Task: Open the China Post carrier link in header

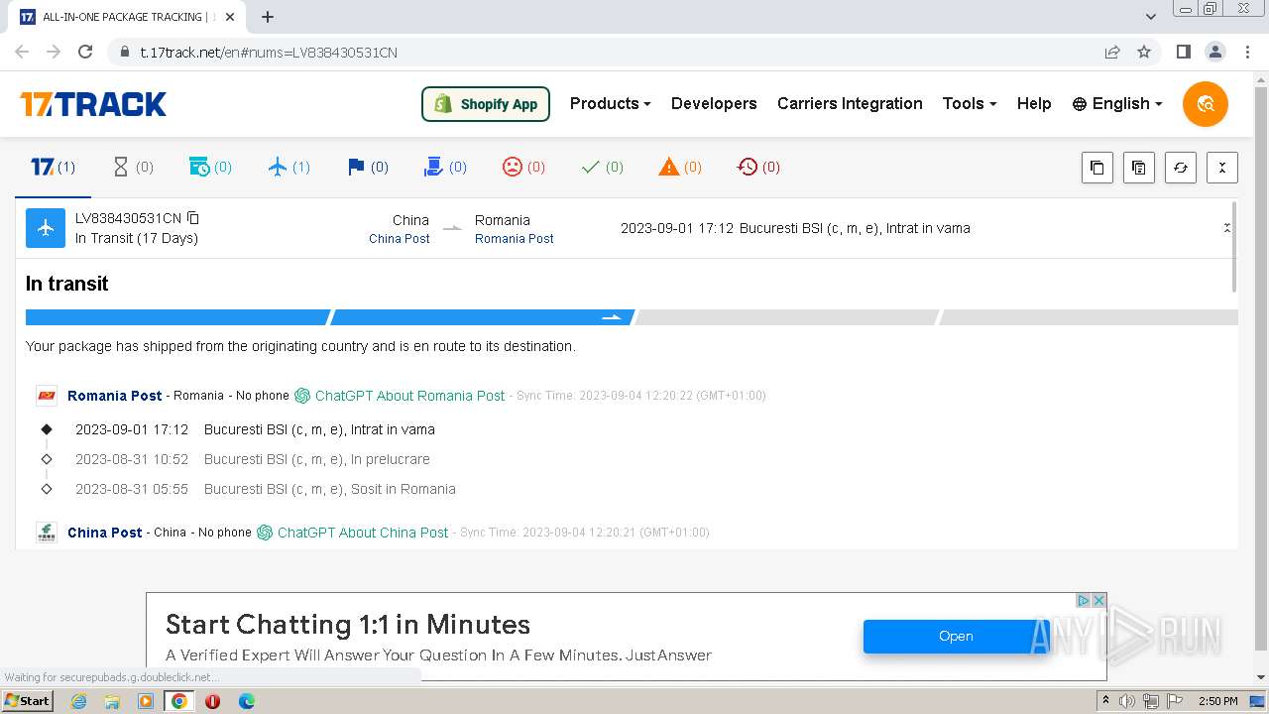Action: (400, 239)
